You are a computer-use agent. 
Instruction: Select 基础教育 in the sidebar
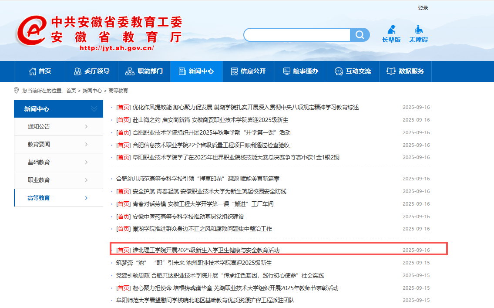tap(39, 162)
